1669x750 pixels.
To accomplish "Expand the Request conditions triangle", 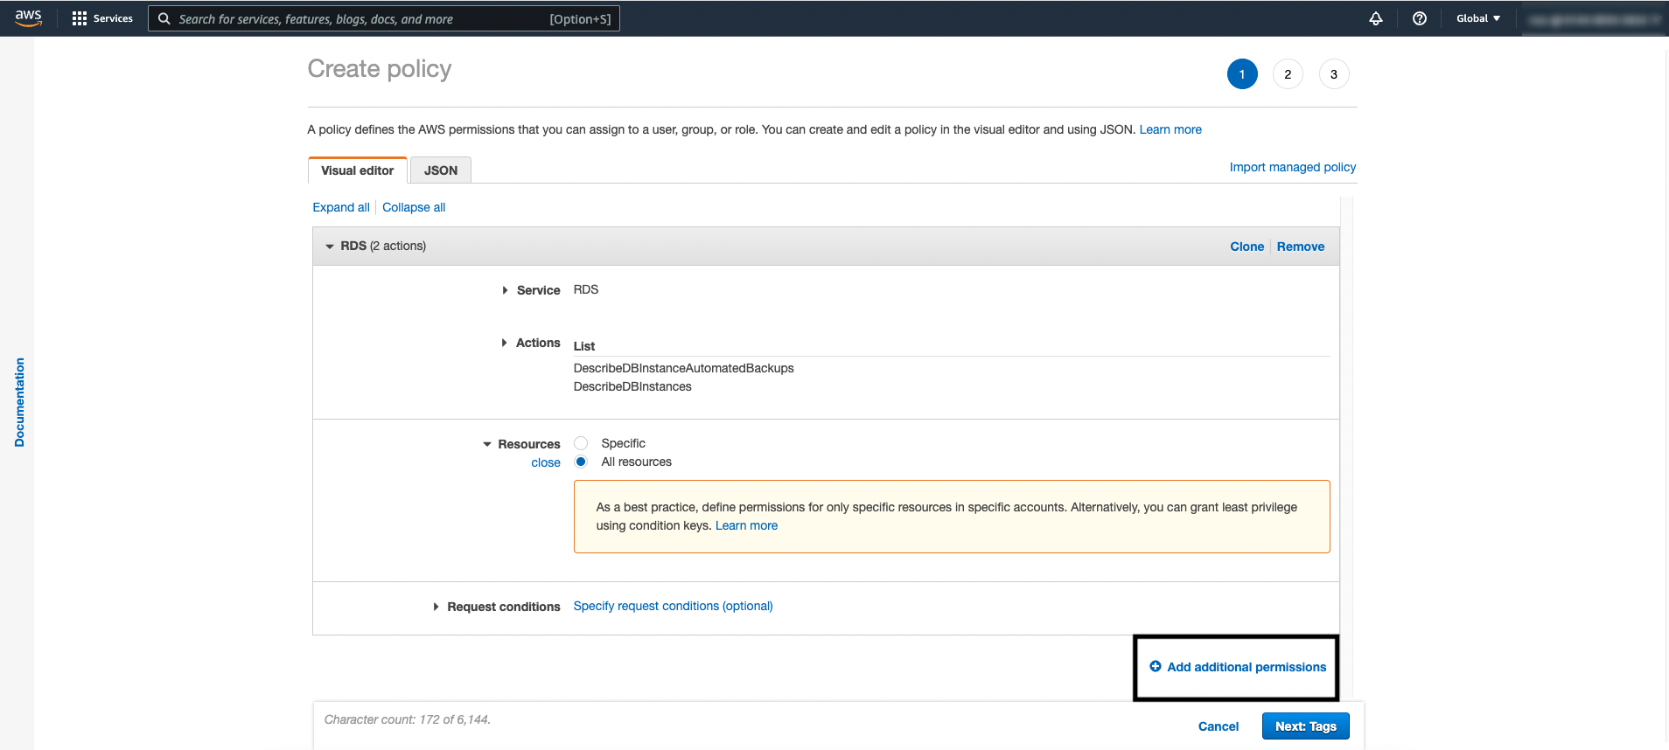I will coord(436,607).
